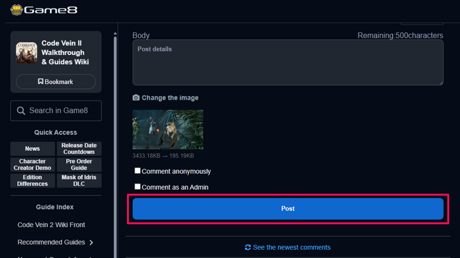Open the Code Vein 2 Wiki Front link
Viewport: 460px width, 258px height.
tap(51, 225)
